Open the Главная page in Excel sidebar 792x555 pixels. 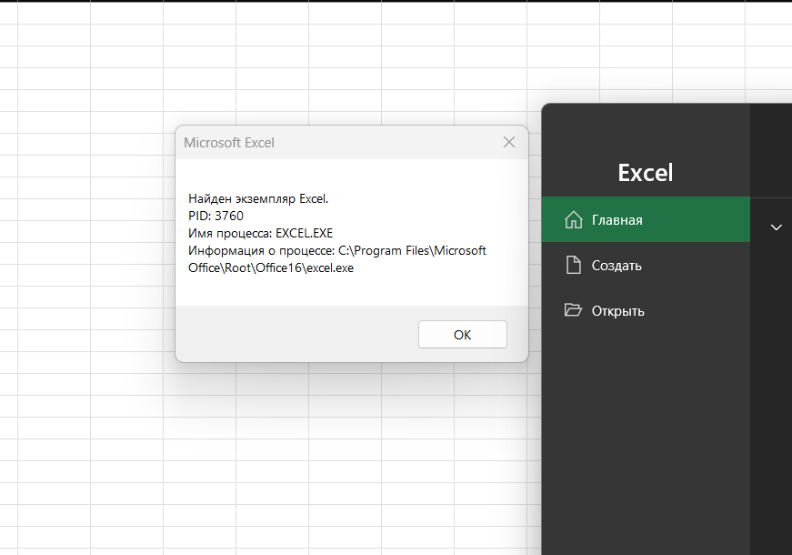coord(646,220)
